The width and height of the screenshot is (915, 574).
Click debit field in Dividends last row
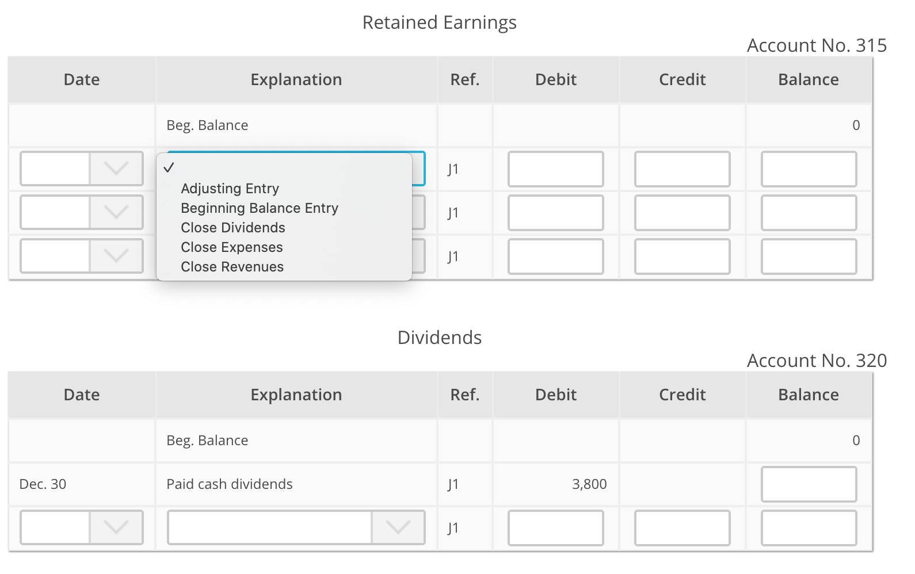tap(556, 528)
